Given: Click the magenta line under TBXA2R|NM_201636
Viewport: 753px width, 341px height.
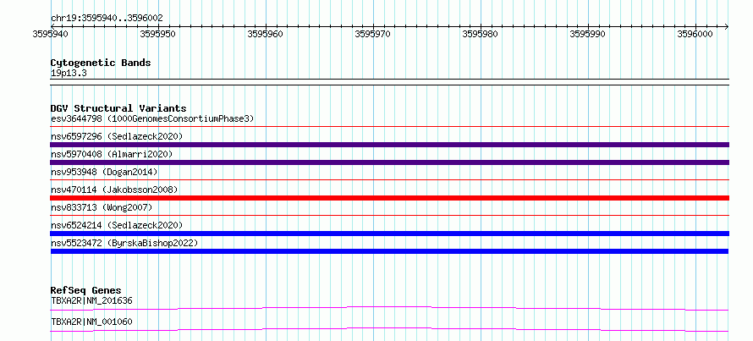Looking at the screenshot, I should pyautogui.click(x=389, y=308).
